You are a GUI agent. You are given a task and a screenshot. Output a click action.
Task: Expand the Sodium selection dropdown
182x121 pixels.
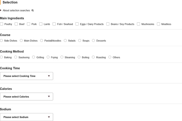click(x=27, y=117)
